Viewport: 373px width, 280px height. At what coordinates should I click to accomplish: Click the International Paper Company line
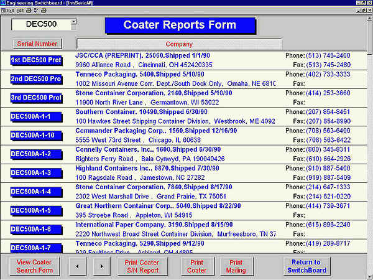point(154,225)
